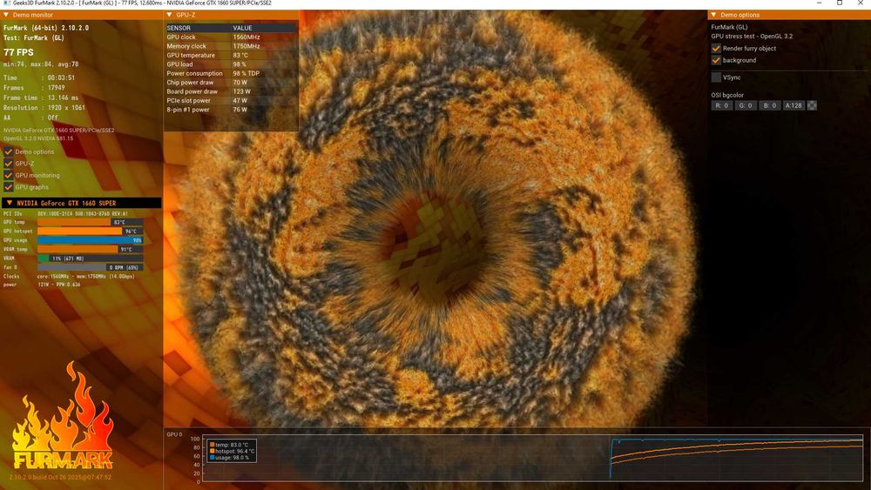Click the 8-pin #1 power 76 W row
871x490 pixels.
(x=231, y=110)
